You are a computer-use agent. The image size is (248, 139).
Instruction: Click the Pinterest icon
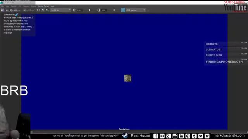[x=188, y=136]
